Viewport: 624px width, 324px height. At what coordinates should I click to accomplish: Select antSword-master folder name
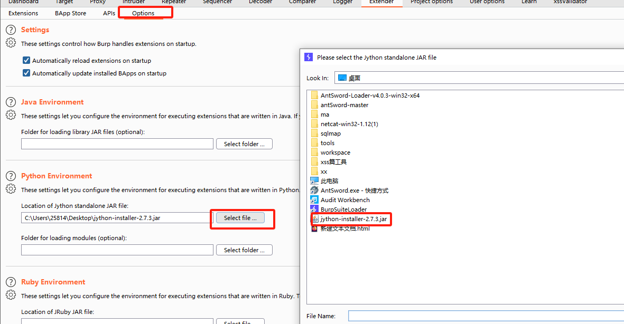(344, 105)
